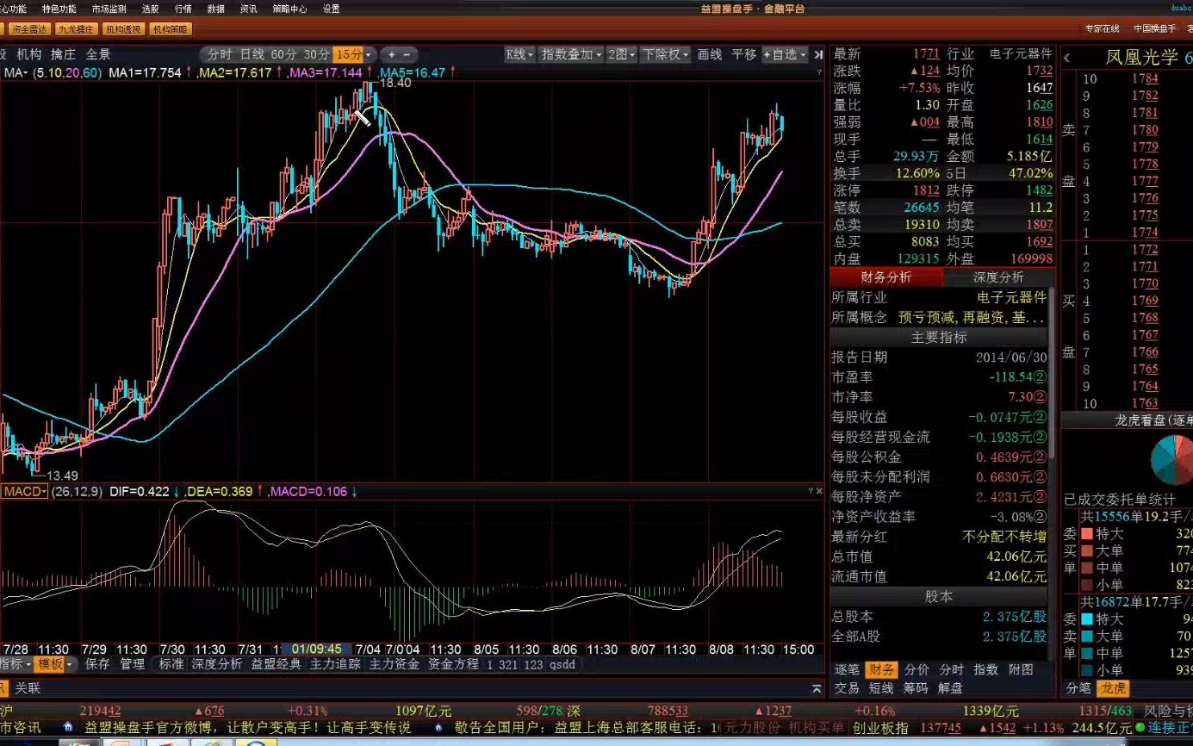The width and height of the screenshot is (1193, 746).
Task: Open the 下除权 dropdown
Action: click(665, 54)
